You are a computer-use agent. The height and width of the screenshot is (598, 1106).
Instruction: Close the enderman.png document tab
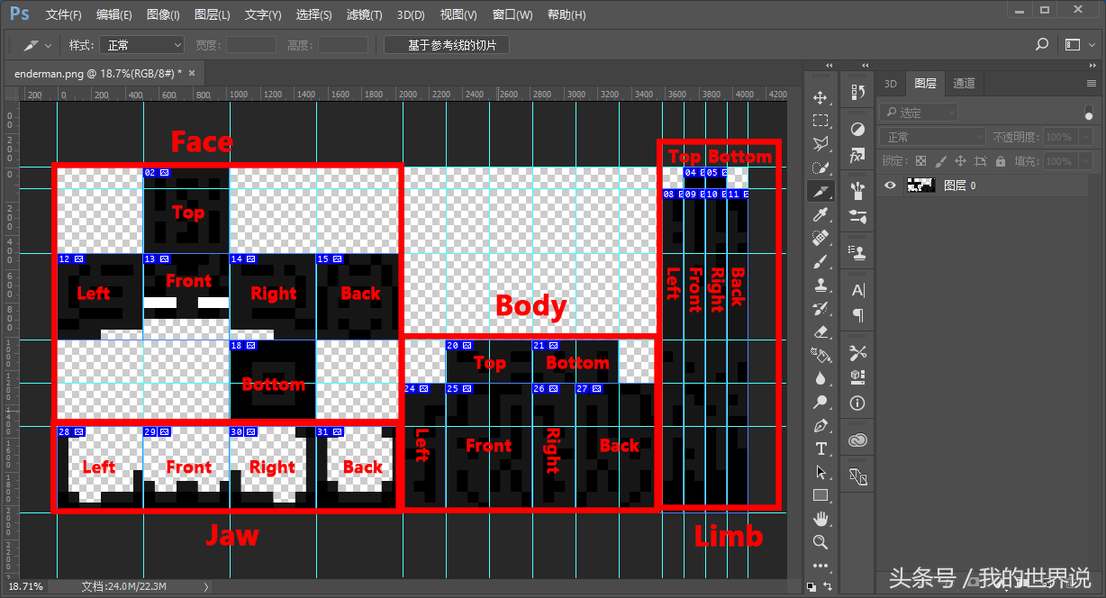pos(191,73)
